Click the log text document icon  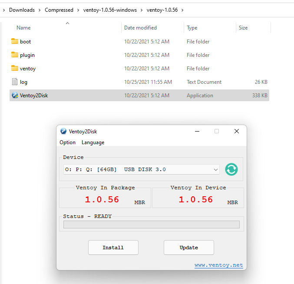pyautogui.click(x=15, y=82)
